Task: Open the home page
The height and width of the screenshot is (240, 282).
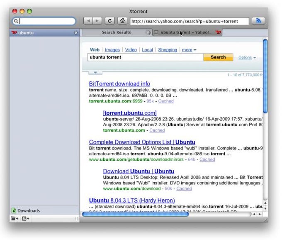Action: pyautogui.click(x=122, y=21)
